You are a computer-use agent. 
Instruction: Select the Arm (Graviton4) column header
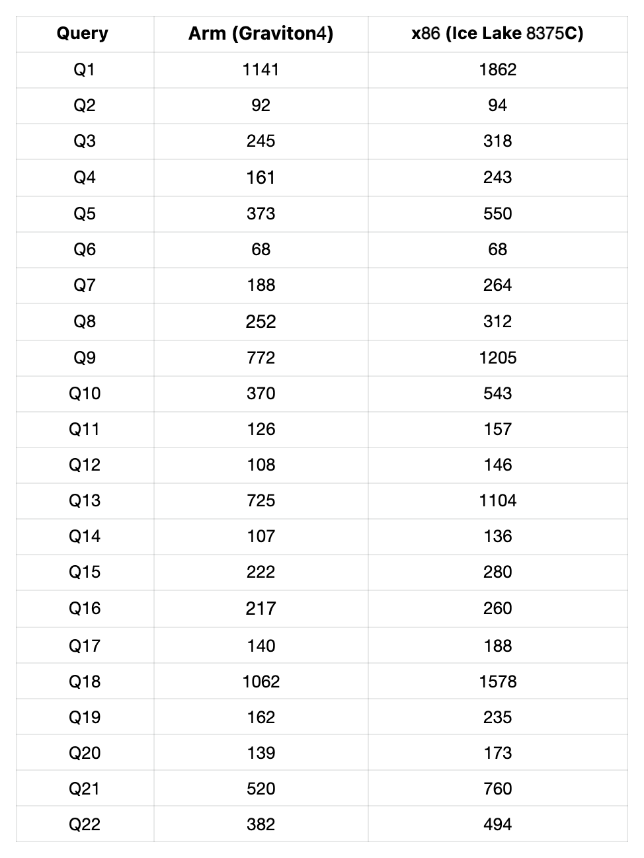[261, 33]
